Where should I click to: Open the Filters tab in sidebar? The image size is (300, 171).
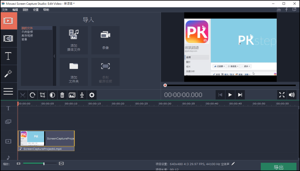coord(8,39)
